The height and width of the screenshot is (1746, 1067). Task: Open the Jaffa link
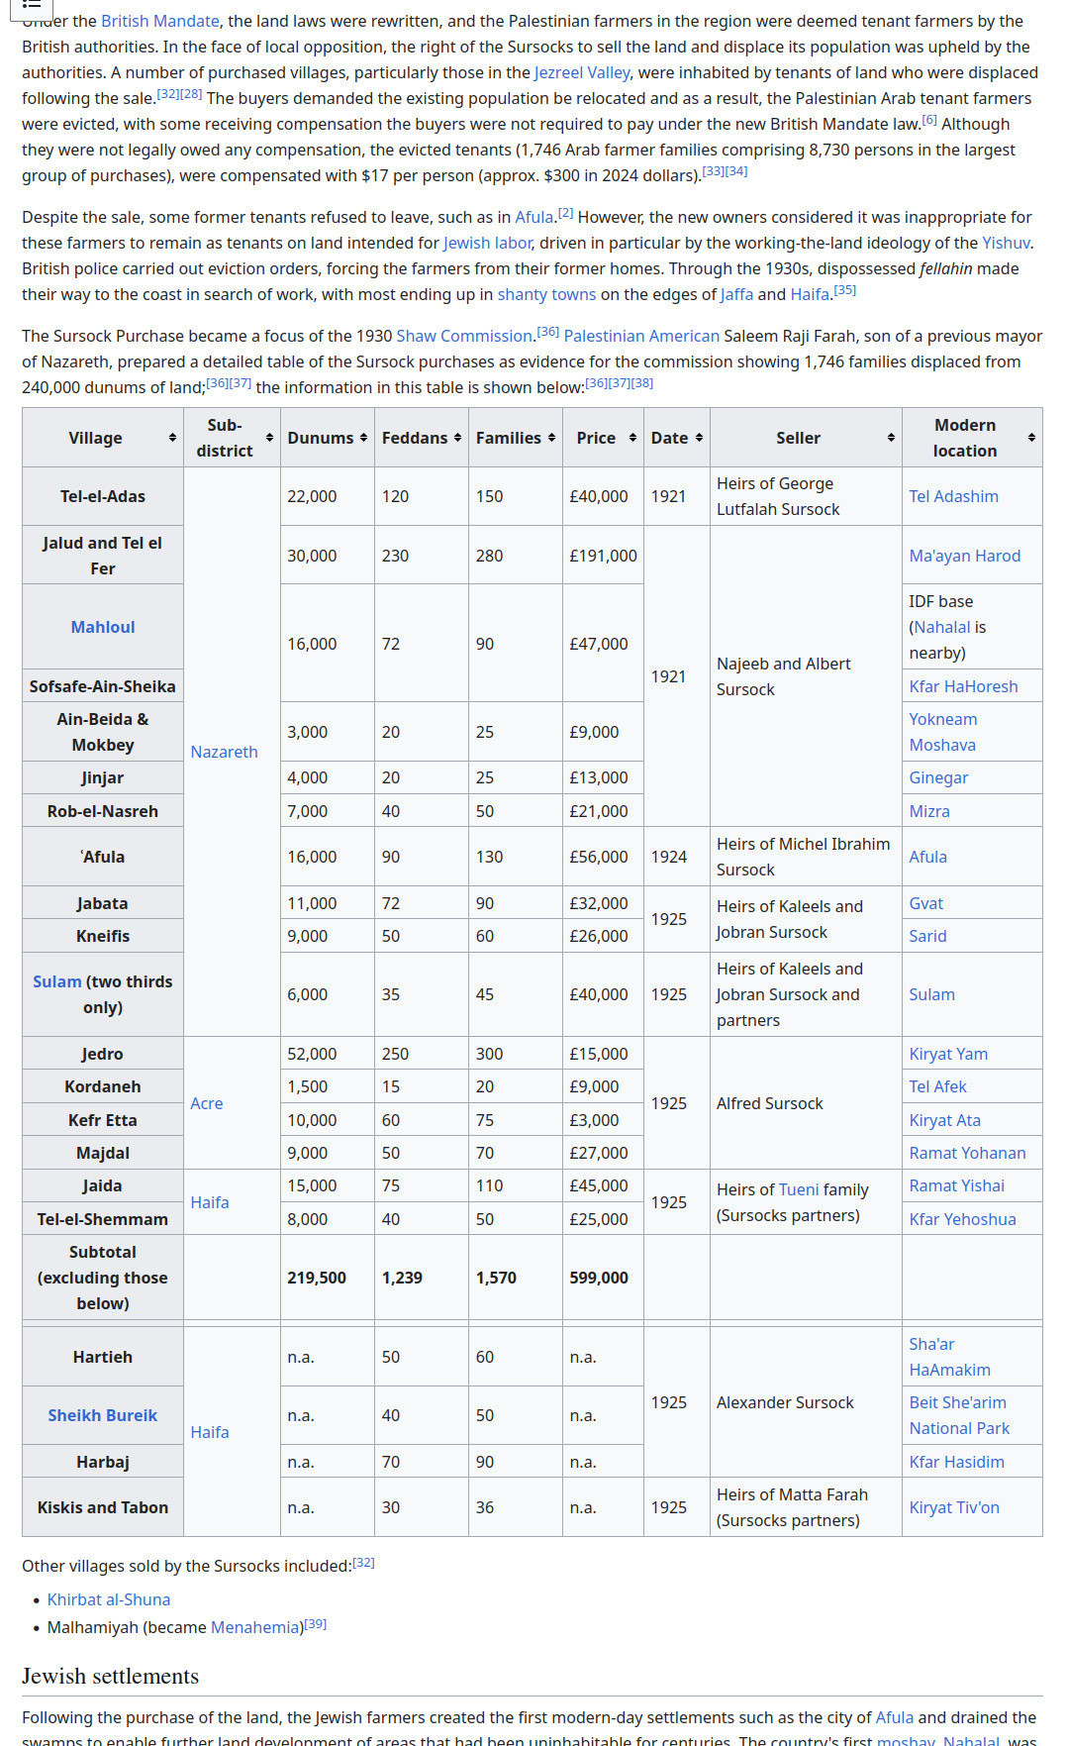coord(736,294)
